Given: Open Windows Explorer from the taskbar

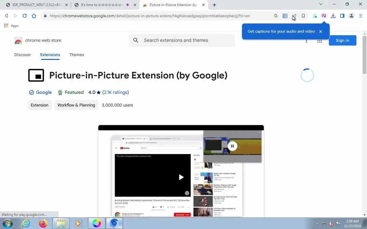Looking at the screenshot, I should (61, 223).
